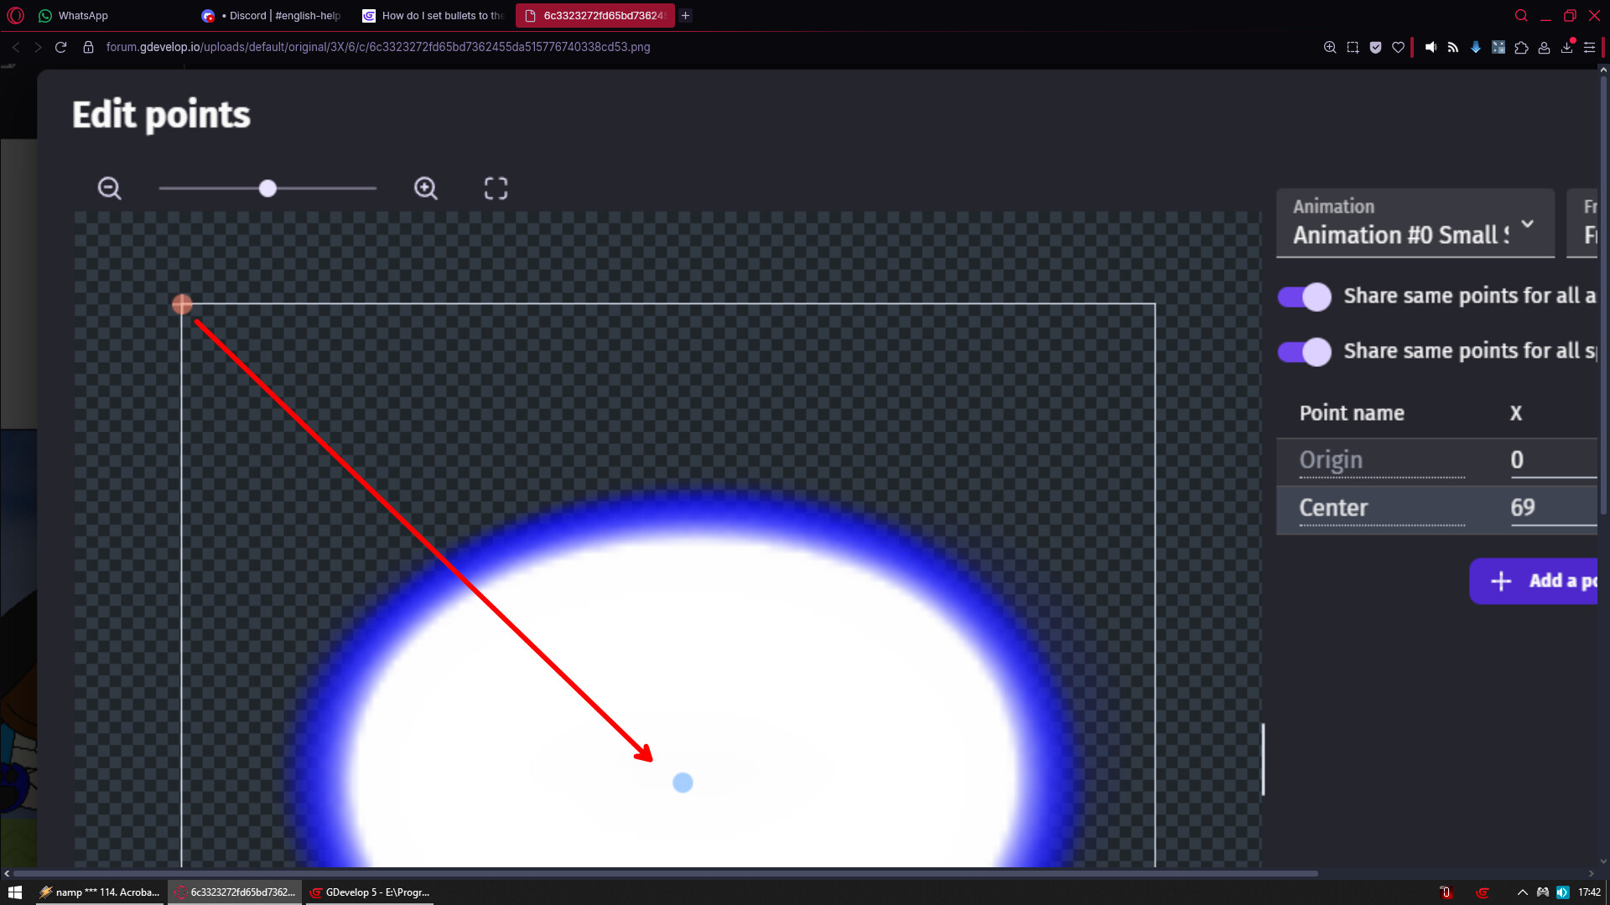This screenshot has width=1610, height=905.
Task: Click the zoom out magnifier icon
Action: [109, 189]
